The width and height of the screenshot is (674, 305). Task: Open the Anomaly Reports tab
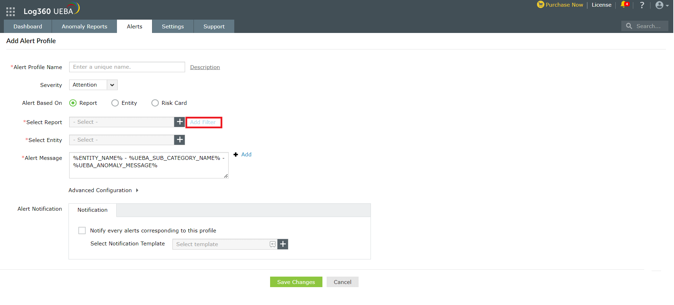point(85,26)
